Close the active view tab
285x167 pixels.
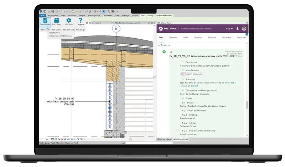tap(90, 23)
